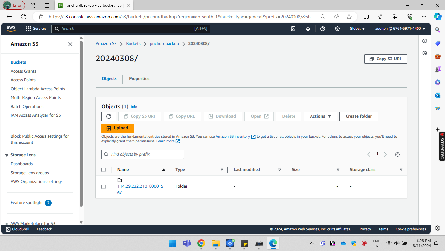Viewport: 445px width, 251px height.
Task: Tick the select-all objects checkbox
Action: tap(104, 170)
